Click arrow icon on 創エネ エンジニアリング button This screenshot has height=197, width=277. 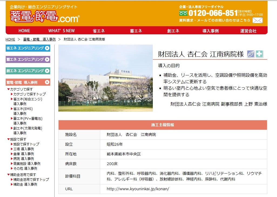[47, 71]
